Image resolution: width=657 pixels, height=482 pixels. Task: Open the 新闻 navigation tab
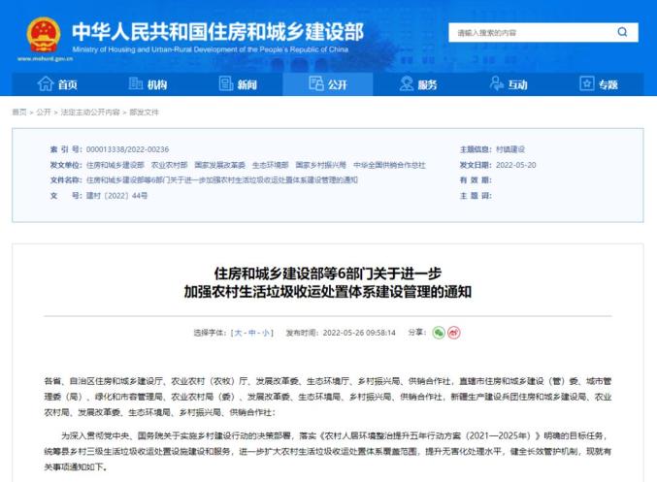(238, 84)
